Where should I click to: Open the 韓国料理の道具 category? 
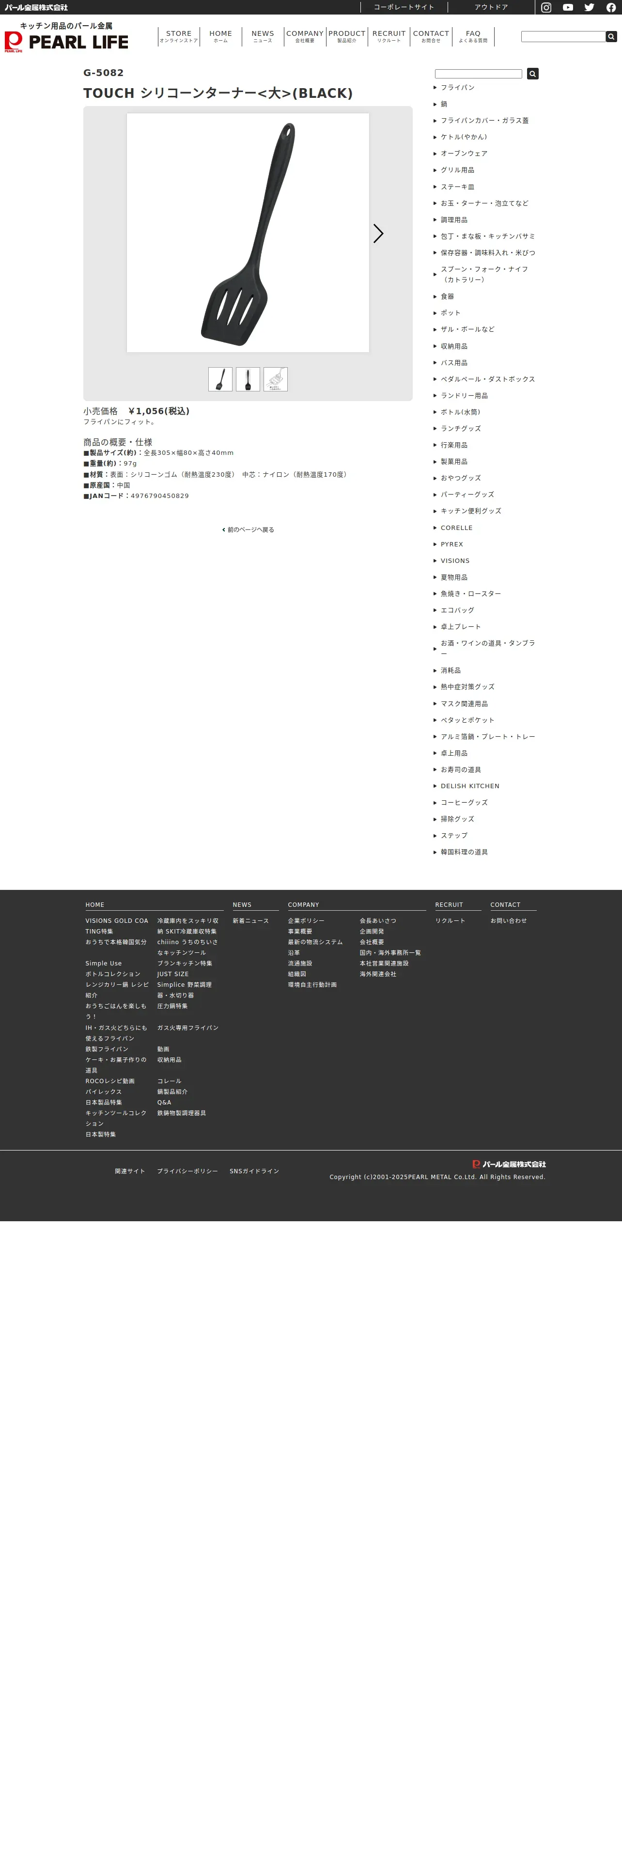coord(464,852)
